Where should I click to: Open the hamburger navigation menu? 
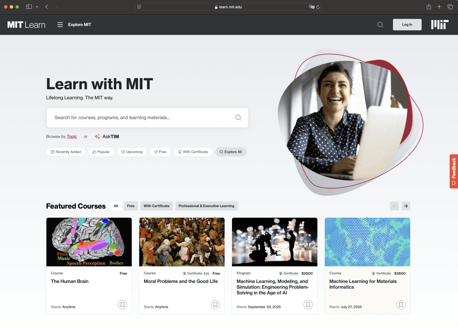coord(60,24)
